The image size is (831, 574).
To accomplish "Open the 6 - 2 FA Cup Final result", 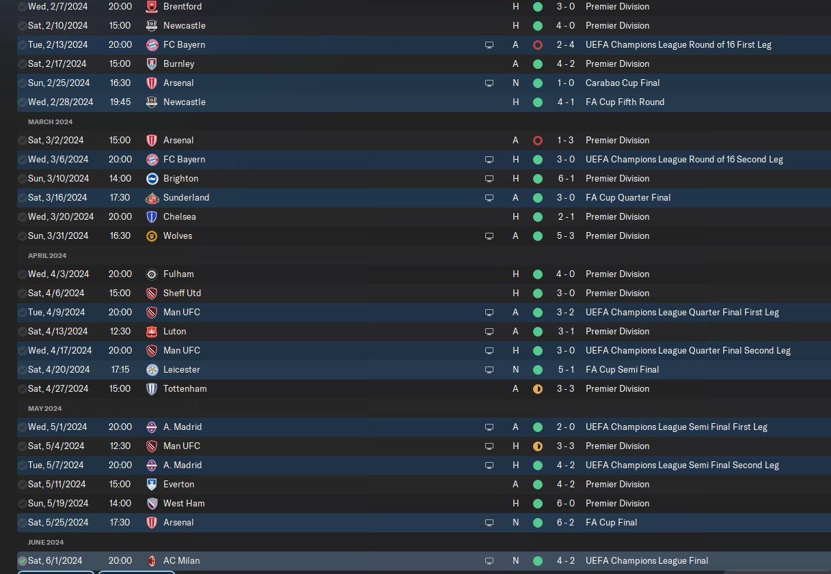I will tap(565, 522).
